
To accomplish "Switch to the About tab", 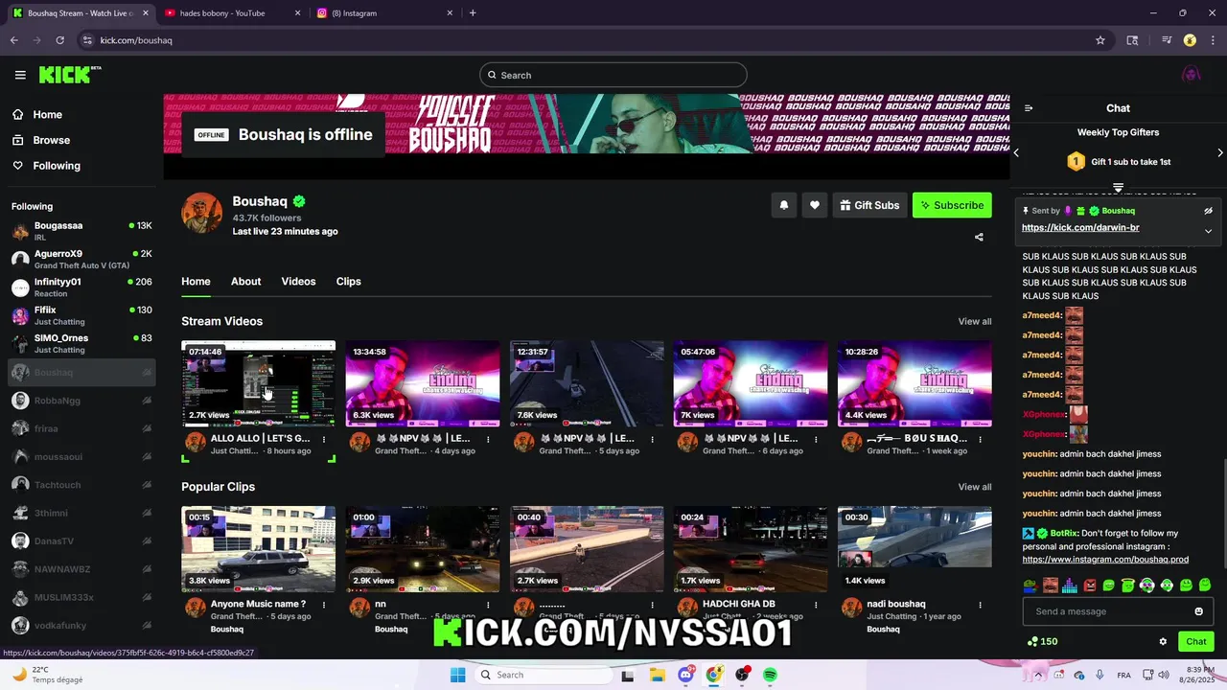I will (245, 281).
